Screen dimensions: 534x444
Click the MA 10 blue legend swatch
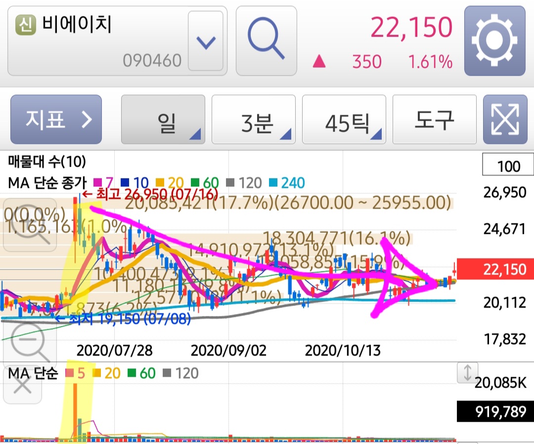(125, 182)
